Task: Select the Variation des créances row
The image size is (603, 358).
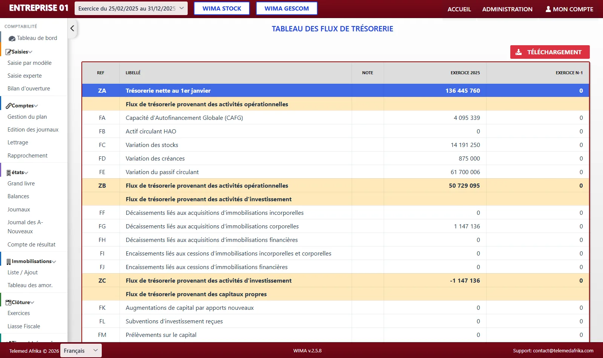Action: 335,158
